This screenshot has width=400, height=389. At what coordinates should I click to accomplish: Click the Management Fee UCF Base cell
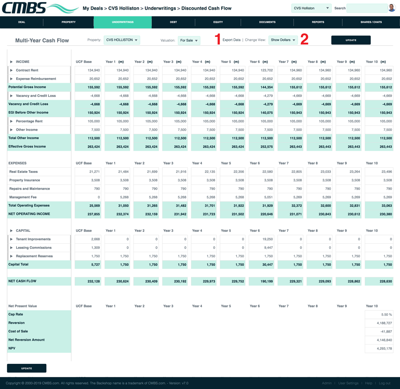point(88,197)
